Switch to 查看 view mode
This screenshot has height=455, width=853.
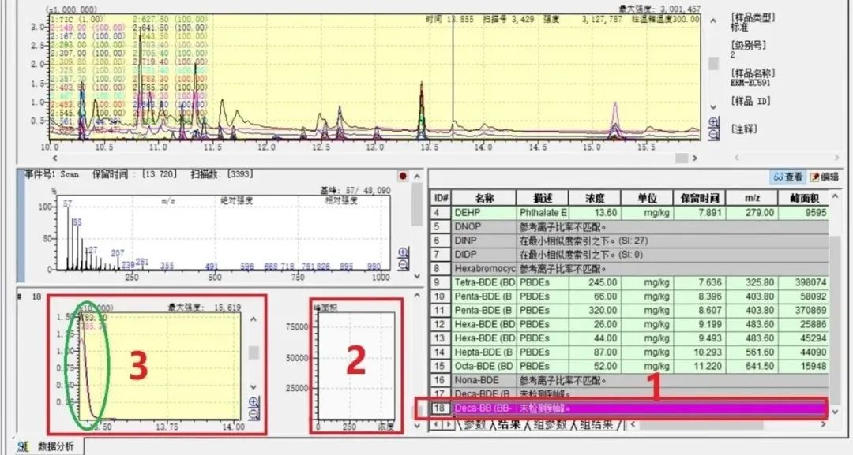click(788, 177)
